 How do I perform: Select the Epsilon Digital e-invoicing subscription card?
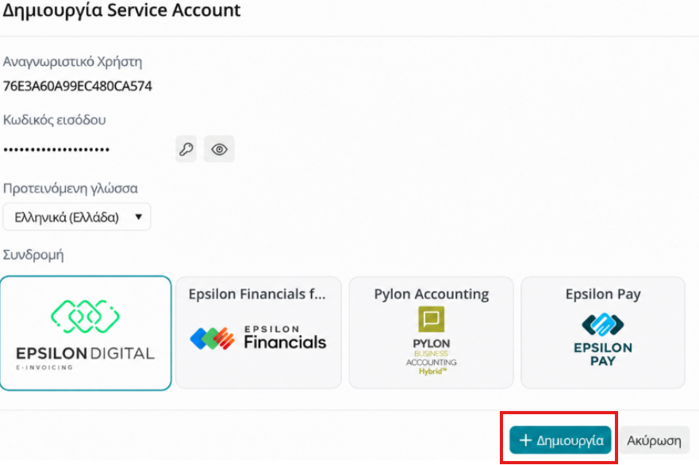tap(86, 333)
